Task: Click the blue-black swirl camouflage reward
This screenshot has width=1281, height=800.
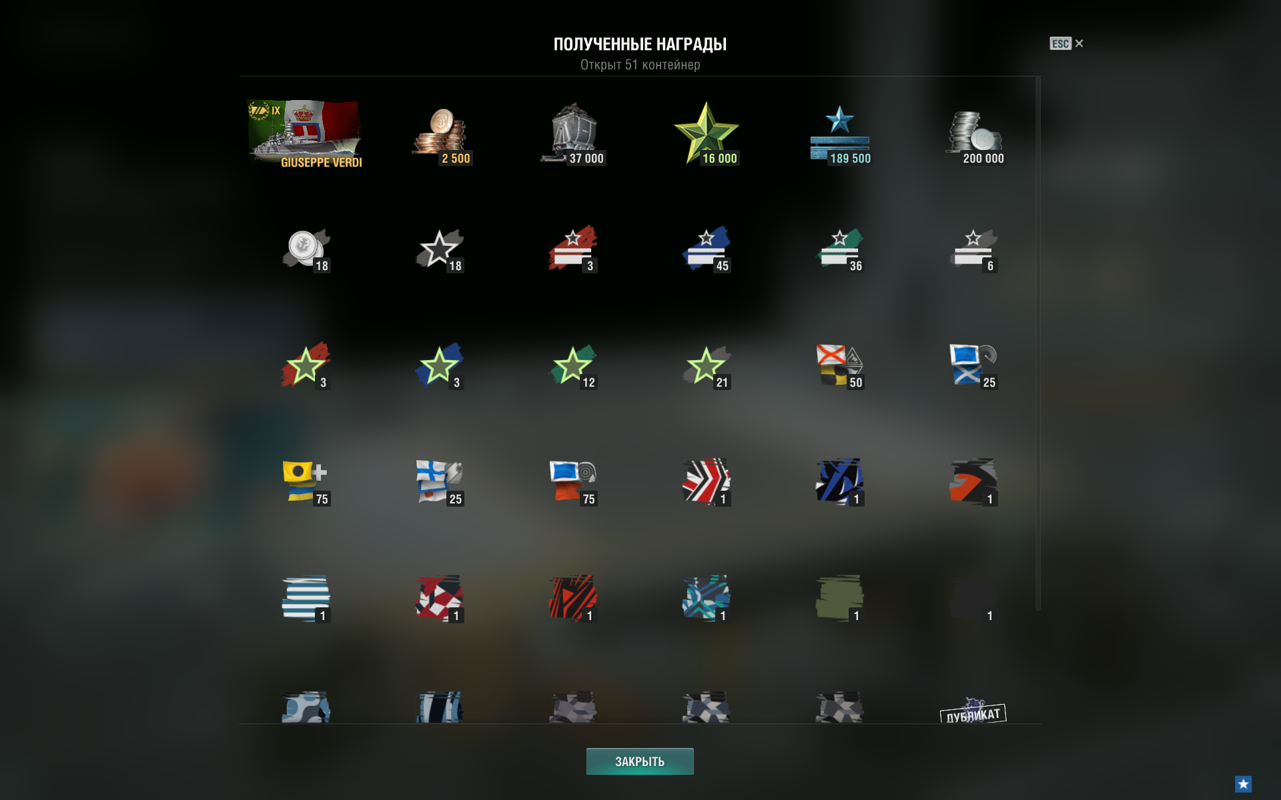Action: pos(840,482)
